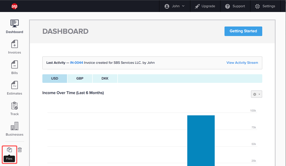The image size is (286, 166).
Task: Open the Dashboard sidebar icon
Action: 14,23
